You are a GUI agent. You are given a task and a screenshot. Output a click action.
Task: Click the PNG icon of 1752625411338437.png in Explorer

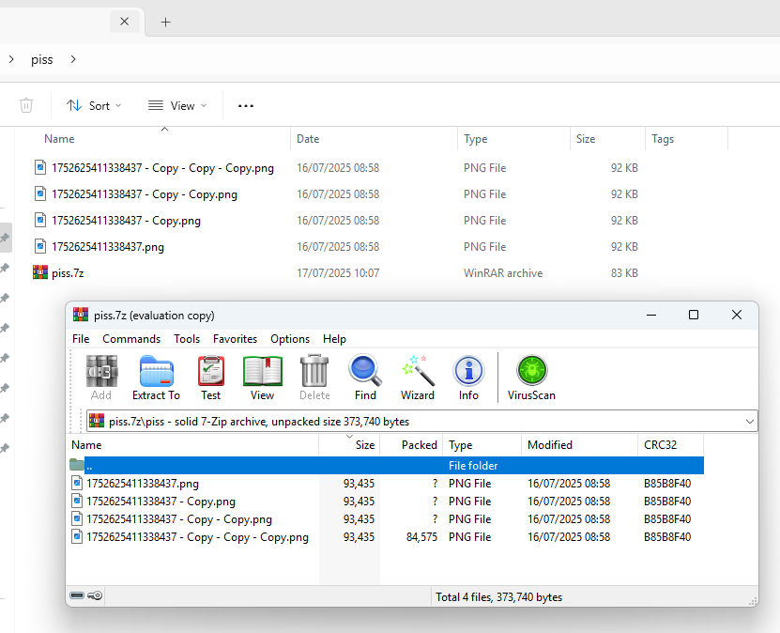(40, 246)
